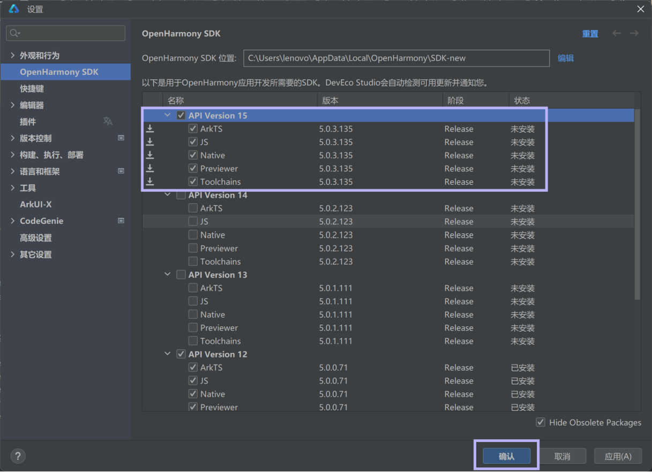Screen dimensions: 652x472
Task: Collapse the API Version 14 group
Action: (168, 195)
